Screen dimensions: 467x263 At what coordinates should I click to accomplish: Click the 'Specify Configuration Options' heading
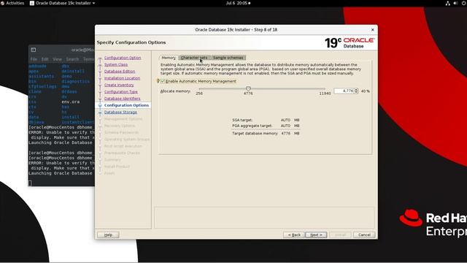pyautogui.click(x=131, y=42)
